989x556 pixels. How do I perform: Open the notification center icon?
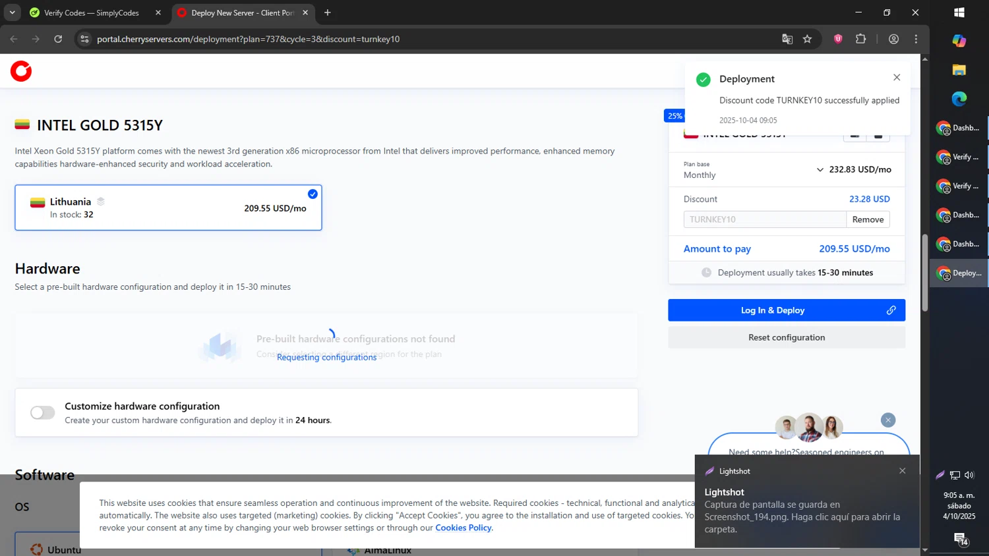pos(960,539)
